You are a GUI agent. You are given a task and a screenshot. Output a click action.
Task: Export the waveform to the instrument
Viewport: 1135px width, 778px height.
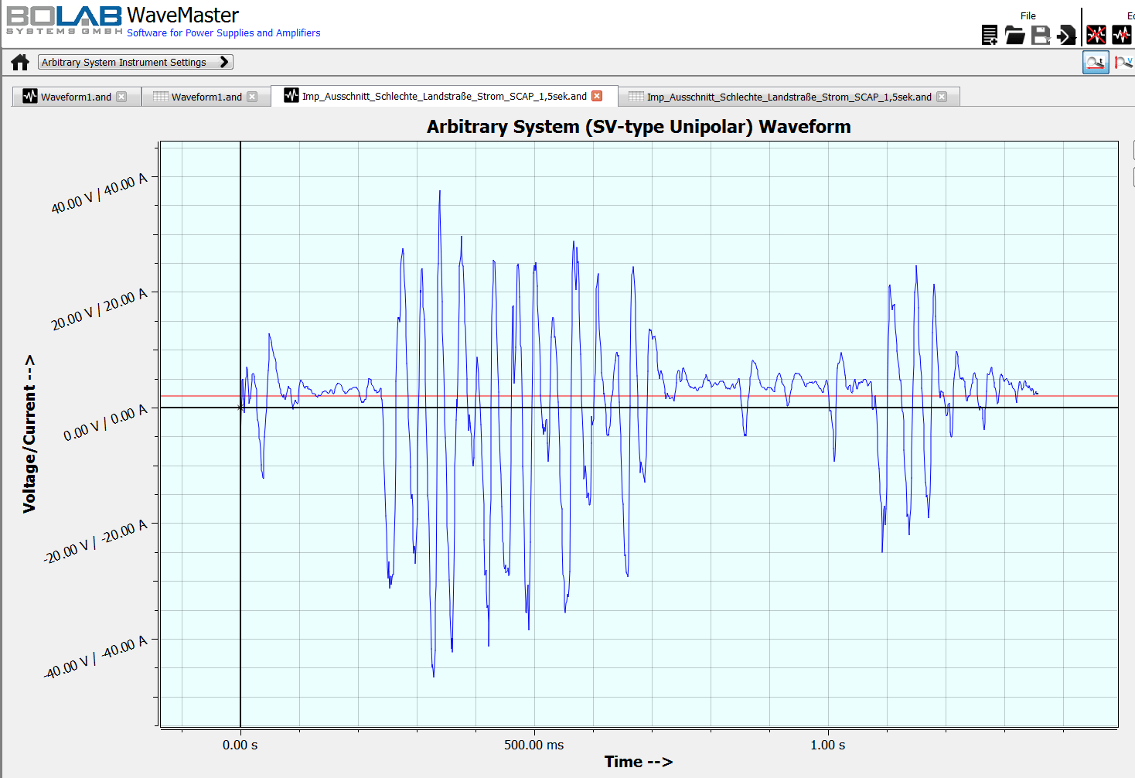point(1065,33)
